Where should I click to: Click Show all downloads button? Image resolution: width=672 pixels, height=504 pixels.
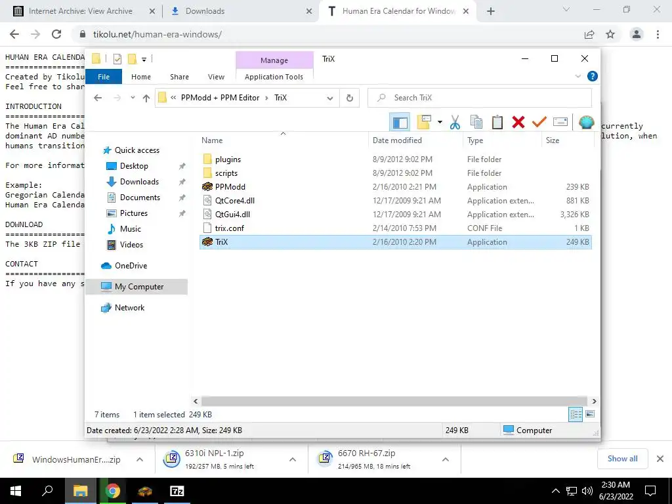point(622,459)
